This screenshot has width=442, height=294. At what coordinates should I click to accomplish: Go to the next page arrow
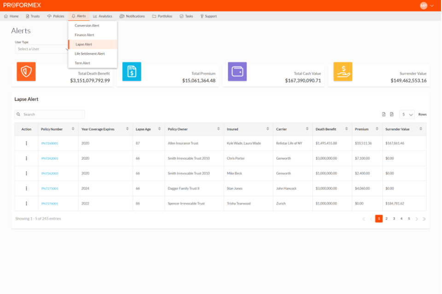tap(417, 219)
